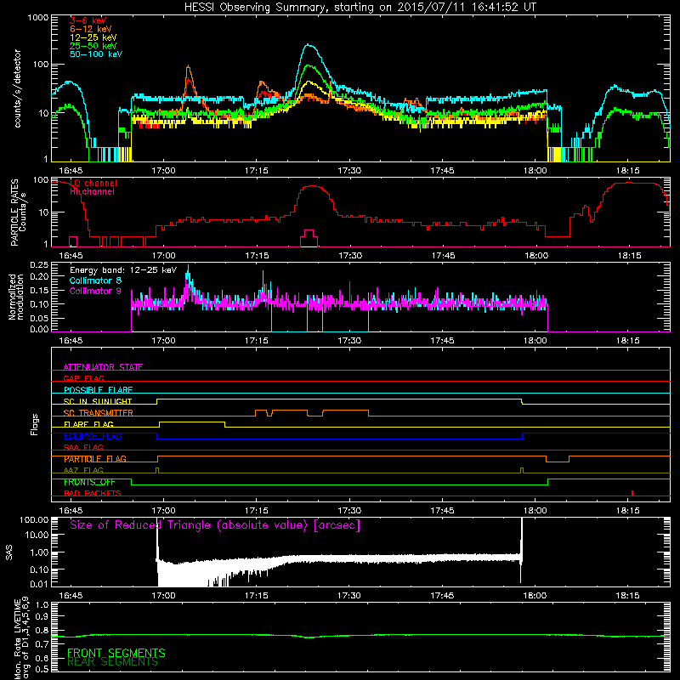Screen dimensions: 680x680
Task: Select the 6-12 keV legend label
Action: [x=91, y=29]
